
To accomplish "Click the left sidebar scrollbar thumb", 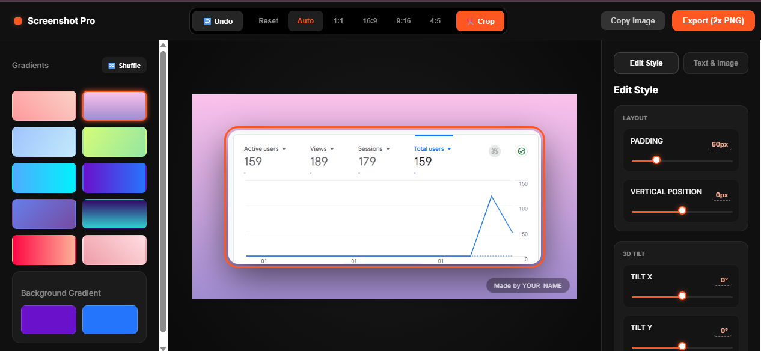I will tap(163, 191).
